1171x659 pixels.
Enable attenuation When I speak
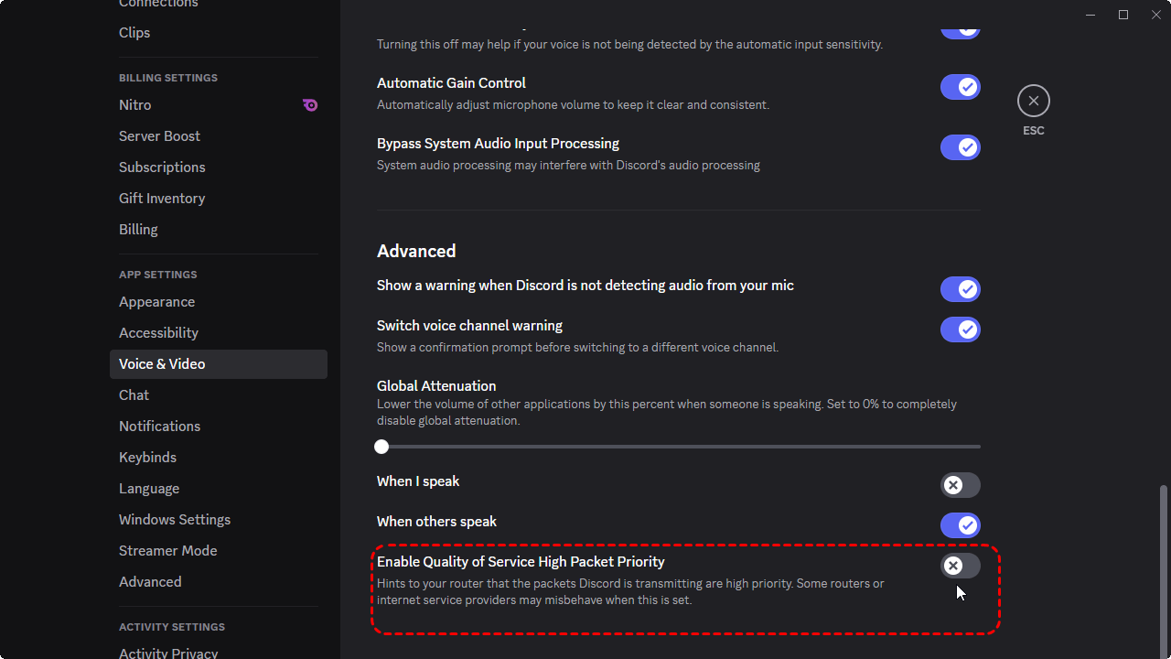click(960, 485)
